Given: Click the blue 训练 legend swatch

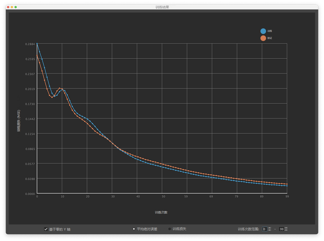Looking at the screenshot, I should (263, 31).
